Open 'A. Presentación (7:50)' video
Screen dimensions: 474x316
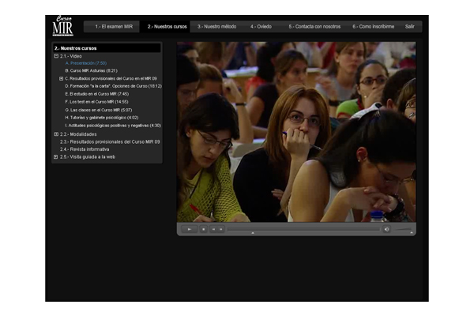click(x=86, y=63)
